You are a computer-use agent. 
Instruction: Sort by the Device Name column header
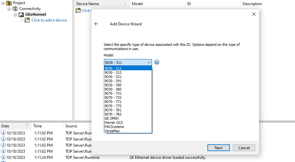click(102, 4)
